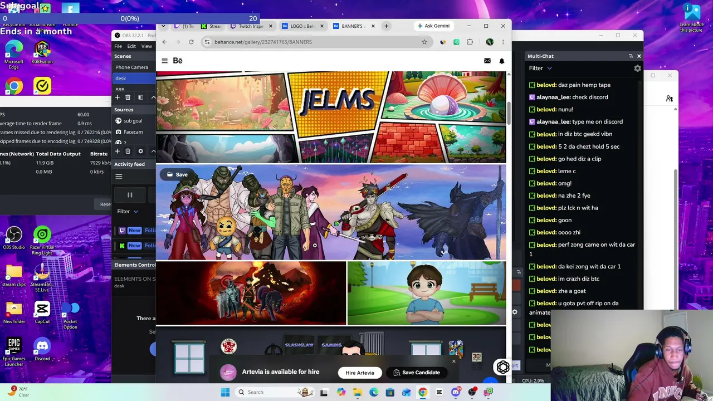Open OBS Studio desktop shortcut
Image resolution: width=713 pixels, height=401 pixels.
tap(14, 238)
